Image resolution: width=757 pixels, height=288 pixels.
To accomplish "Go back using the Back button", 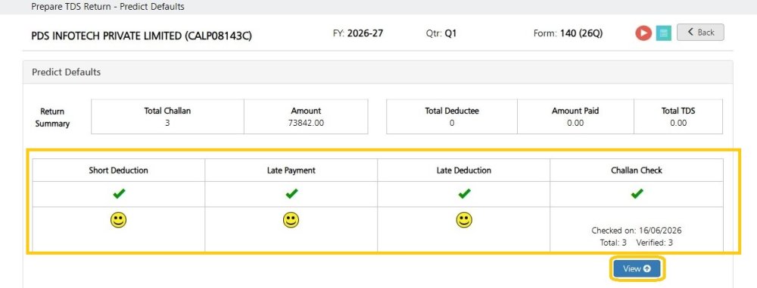I will coord(700,33).
